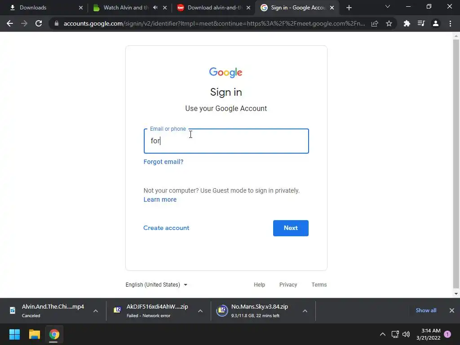Close the Watch Alvin tab
The image size is (460, 345).
[x=165, y=8]
